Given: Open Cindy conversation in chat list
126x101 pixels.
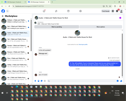Looking at the screenshot, I should pos(15,72).
